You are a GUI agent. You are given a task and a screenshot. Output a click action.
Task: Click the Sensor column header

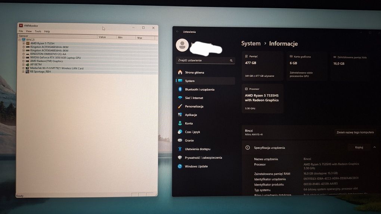click(58, 36)
